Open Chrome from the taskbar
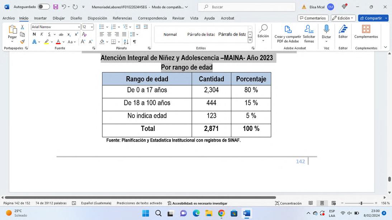392x220 pixels. pyautogui.click(x=221, y=213)
